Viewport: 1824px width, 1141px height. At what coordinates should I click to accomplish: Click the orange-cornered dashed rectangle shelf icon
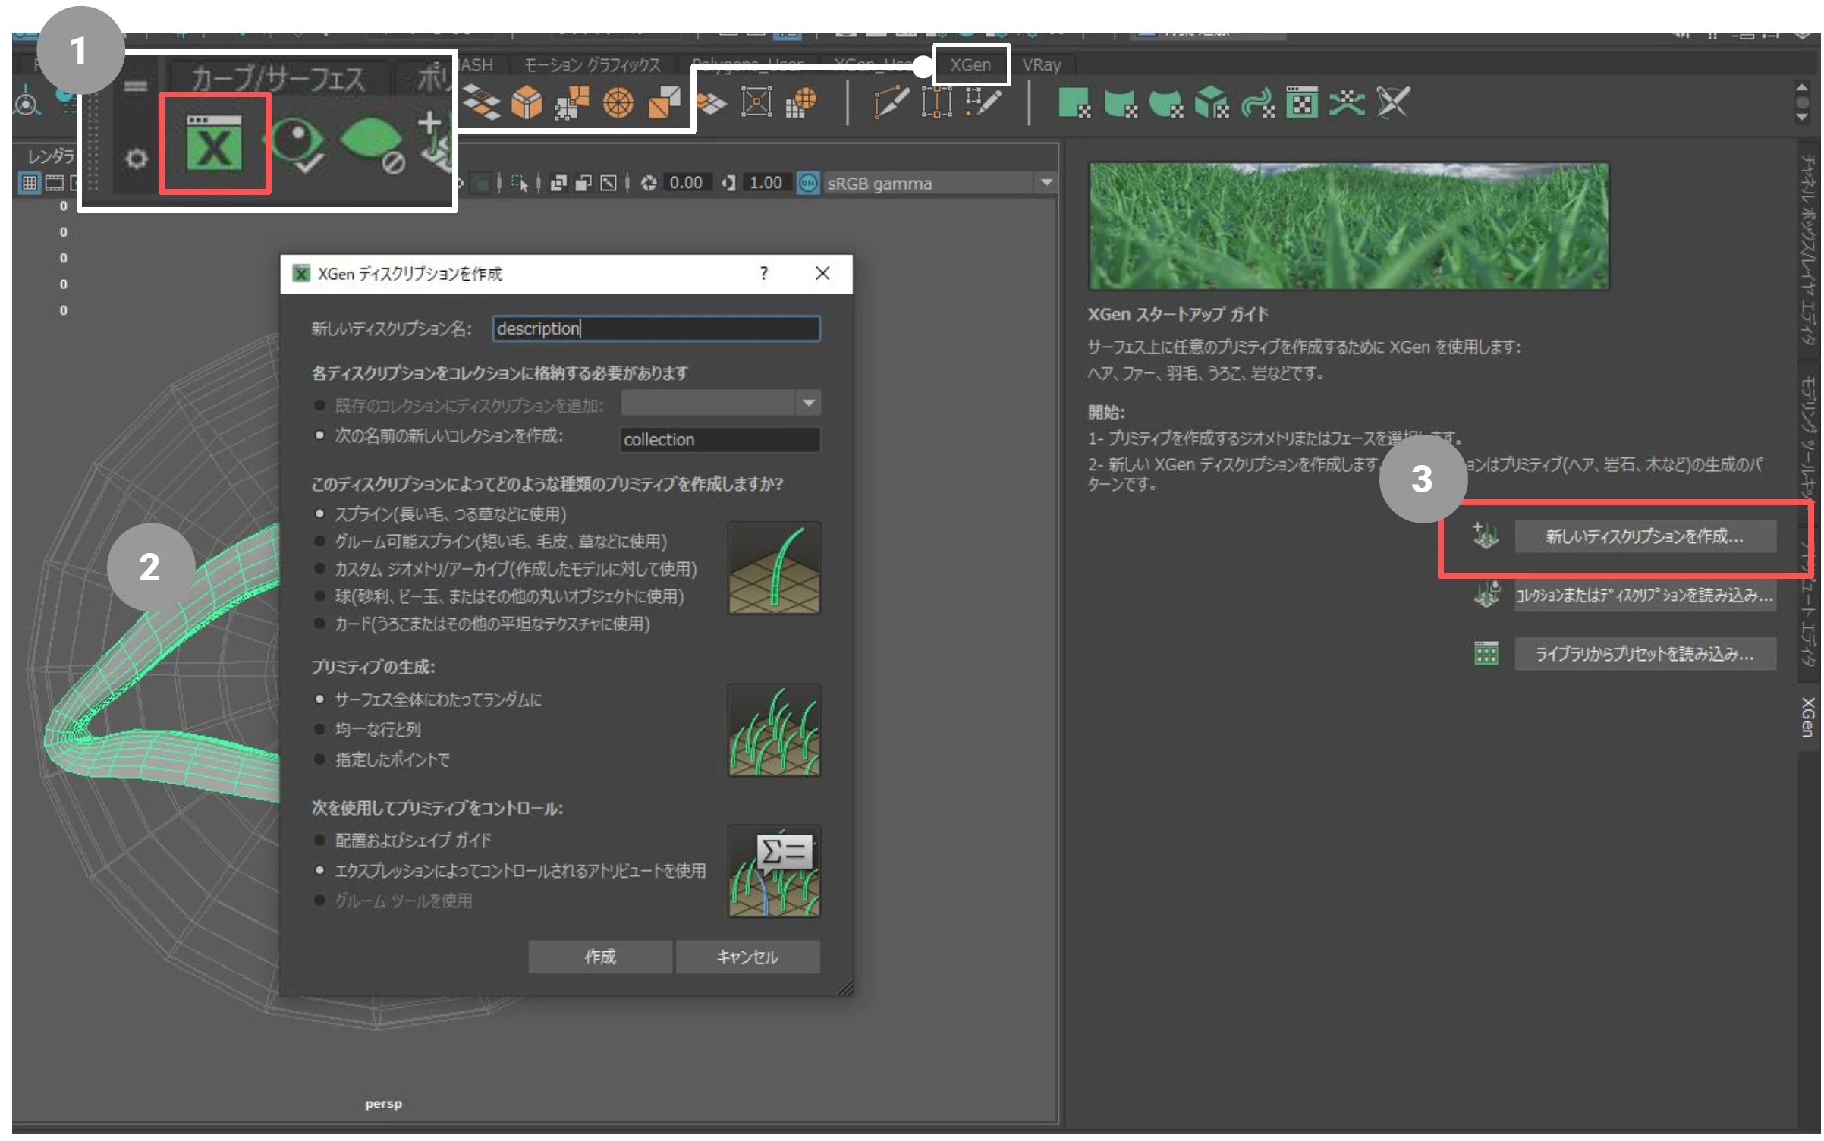[x=936, y=102]
